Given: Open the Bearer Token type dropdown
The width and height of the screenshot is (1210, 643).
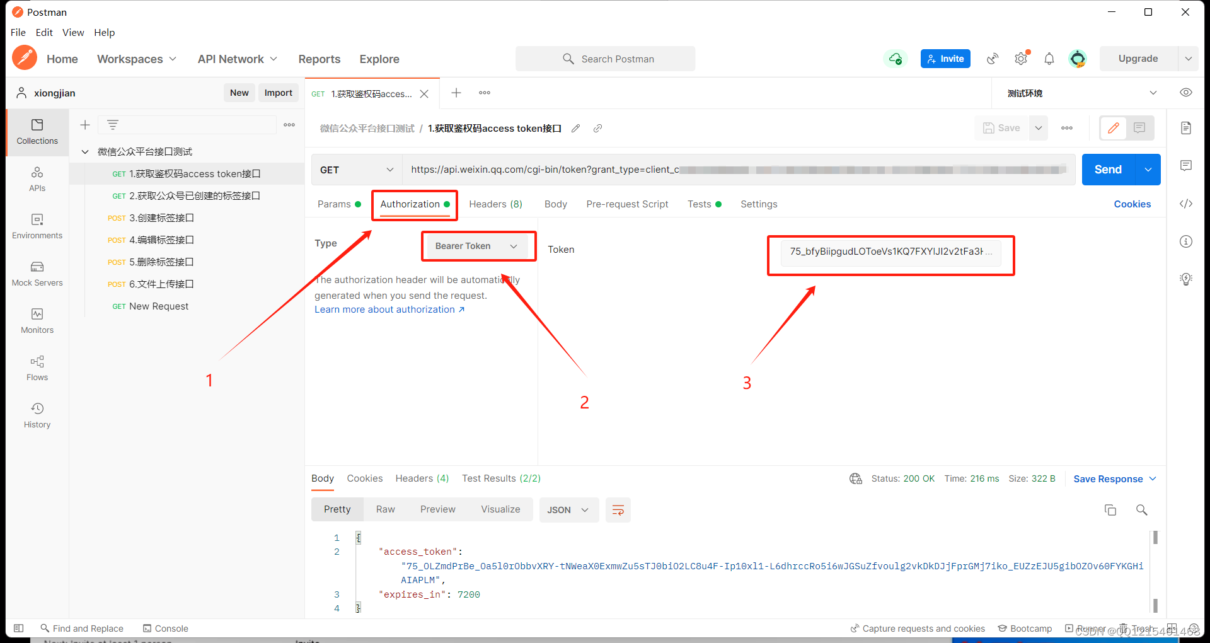Looking at the screenshot, I should (x=477, y=246).
